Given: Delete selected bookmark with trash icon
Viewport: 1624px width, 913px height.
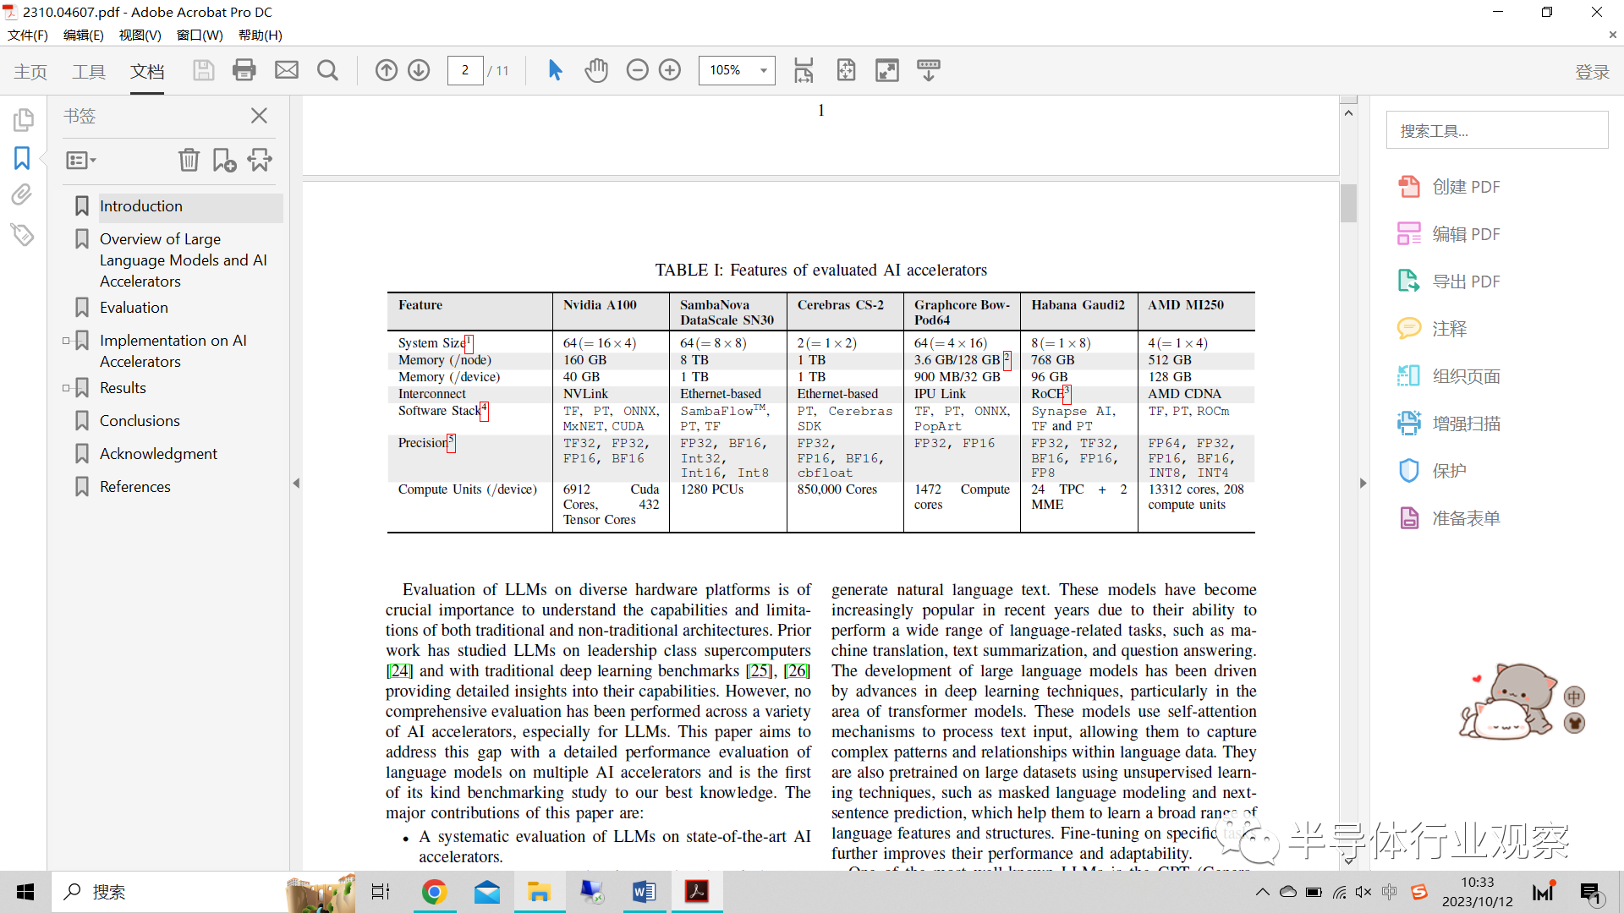Looking at the screenshot, I should pyautogui.click(x=189, y=160).
